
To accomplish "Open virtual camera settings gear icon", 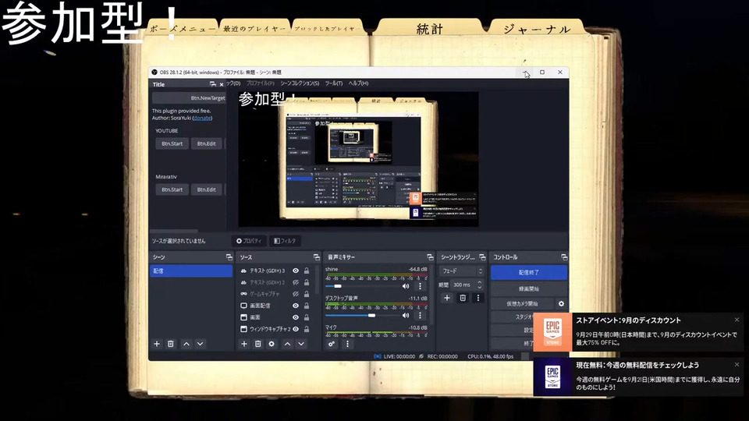I will [x=561, y=303].
